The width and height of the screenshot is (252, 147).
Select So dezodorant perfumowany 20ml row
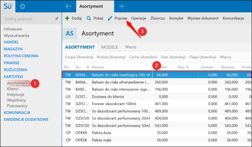click(x=157, y=118)
